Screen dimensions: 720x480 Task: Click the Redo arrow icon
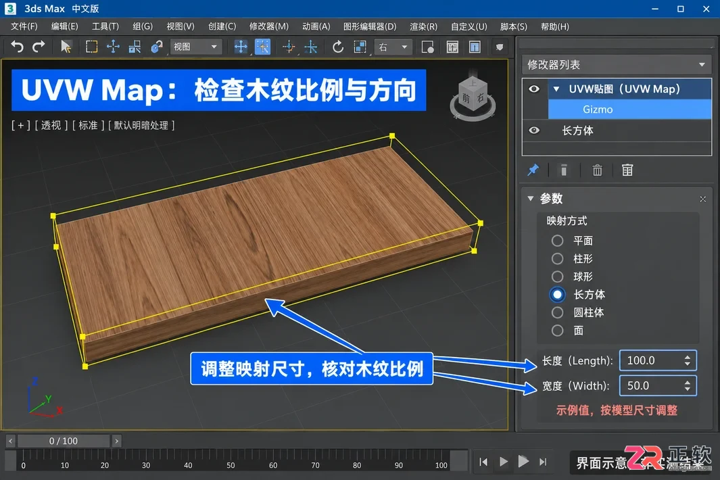pyautogui.click(x=39, y=47)
